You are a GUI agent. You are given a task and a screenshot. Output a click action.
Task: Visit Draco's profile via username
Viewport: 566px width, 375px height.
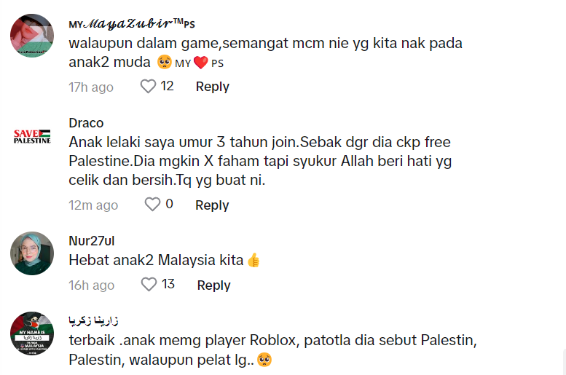coord(86,122)
